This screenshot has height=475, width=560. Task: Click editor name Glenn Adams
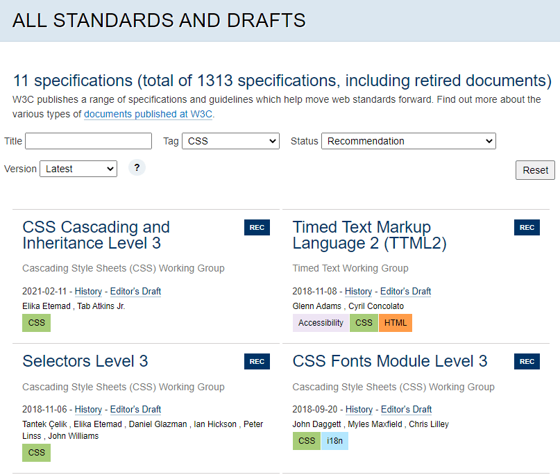click(x=317, y=306)
